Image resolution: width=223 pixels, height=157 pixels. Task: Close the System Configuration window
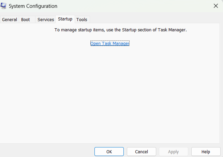coord(215,6)
